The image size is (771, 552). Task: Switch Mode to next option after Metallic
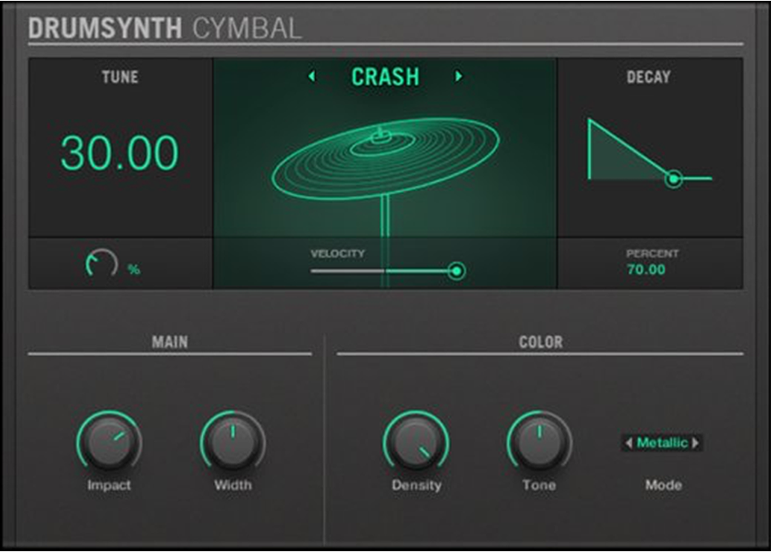[x=696, y=443]
